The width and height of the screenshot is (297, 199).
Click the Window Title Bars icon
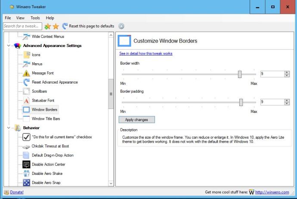26,118
